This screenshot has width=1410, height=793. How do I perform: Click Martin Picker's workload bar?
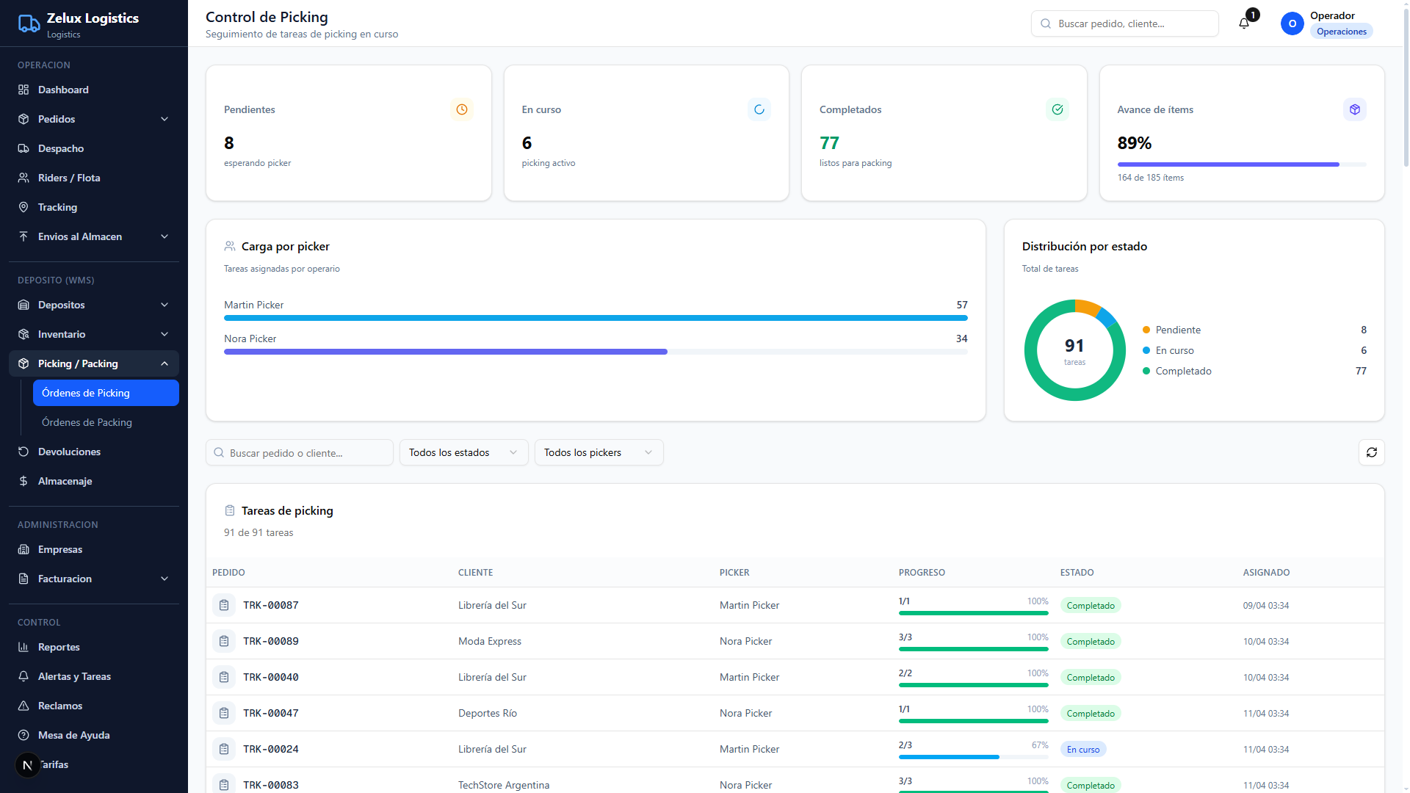coord(596,318)
